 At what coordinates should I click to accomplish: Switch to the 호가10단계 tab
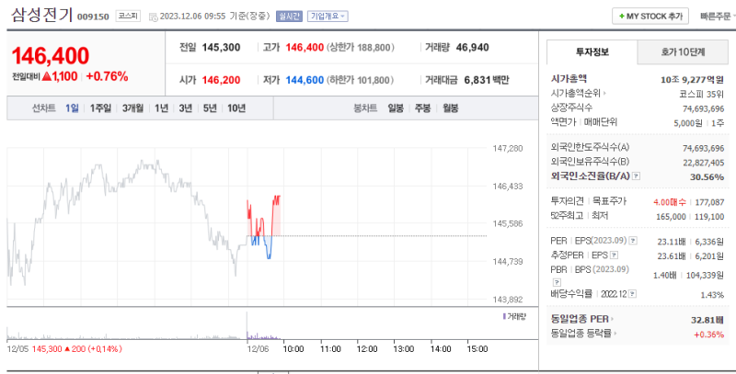[682, 52]
